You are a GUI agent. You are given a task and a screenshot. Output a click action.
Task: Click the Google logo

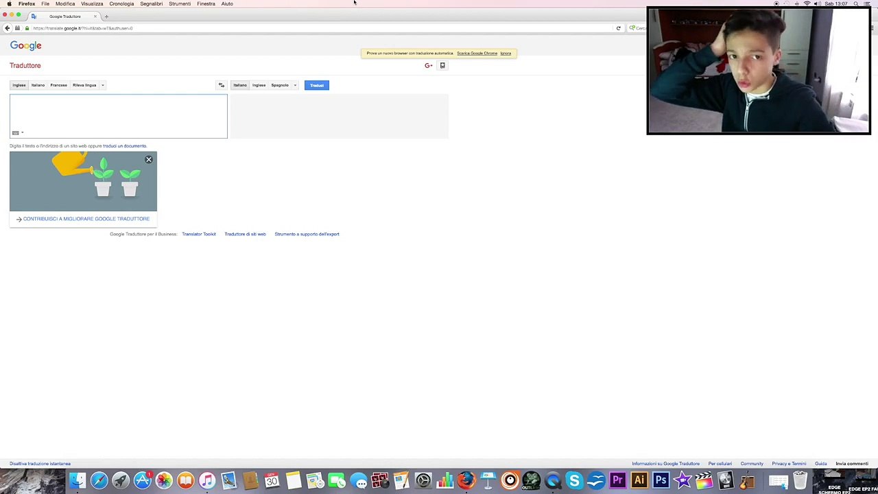[x=25, y=46]
